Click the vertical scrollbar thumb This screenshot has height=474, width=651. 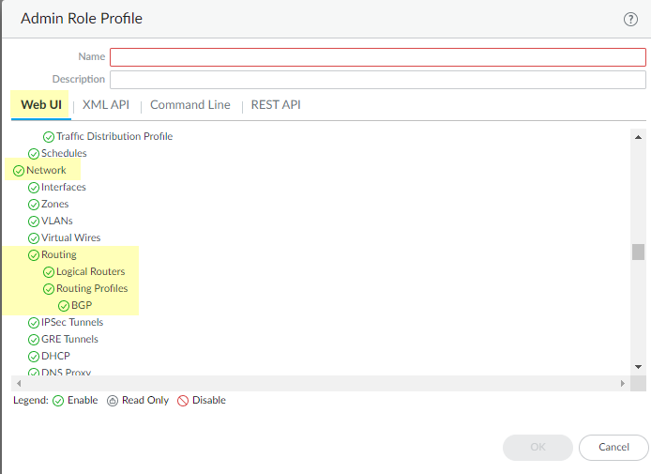pyautogui.click(x=638, y=252)
